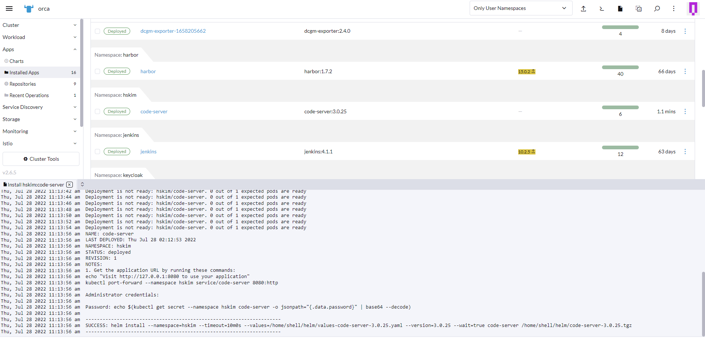Expand the Monitoring sidebar section
The height and width of the screenshot is (338, 705).
click(40, 131)
